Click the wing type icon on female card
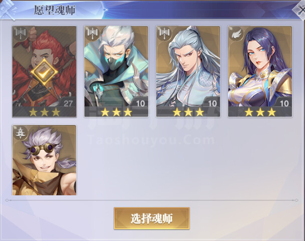 tap(236, 34)
